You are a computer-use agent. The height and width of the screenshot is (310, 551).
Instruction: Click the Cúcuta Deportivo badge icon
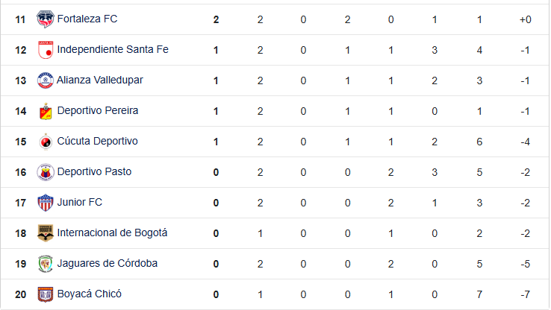coord(46,142)
